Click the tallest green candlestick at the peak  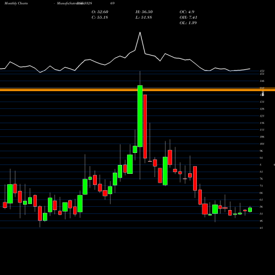[140, 116]
